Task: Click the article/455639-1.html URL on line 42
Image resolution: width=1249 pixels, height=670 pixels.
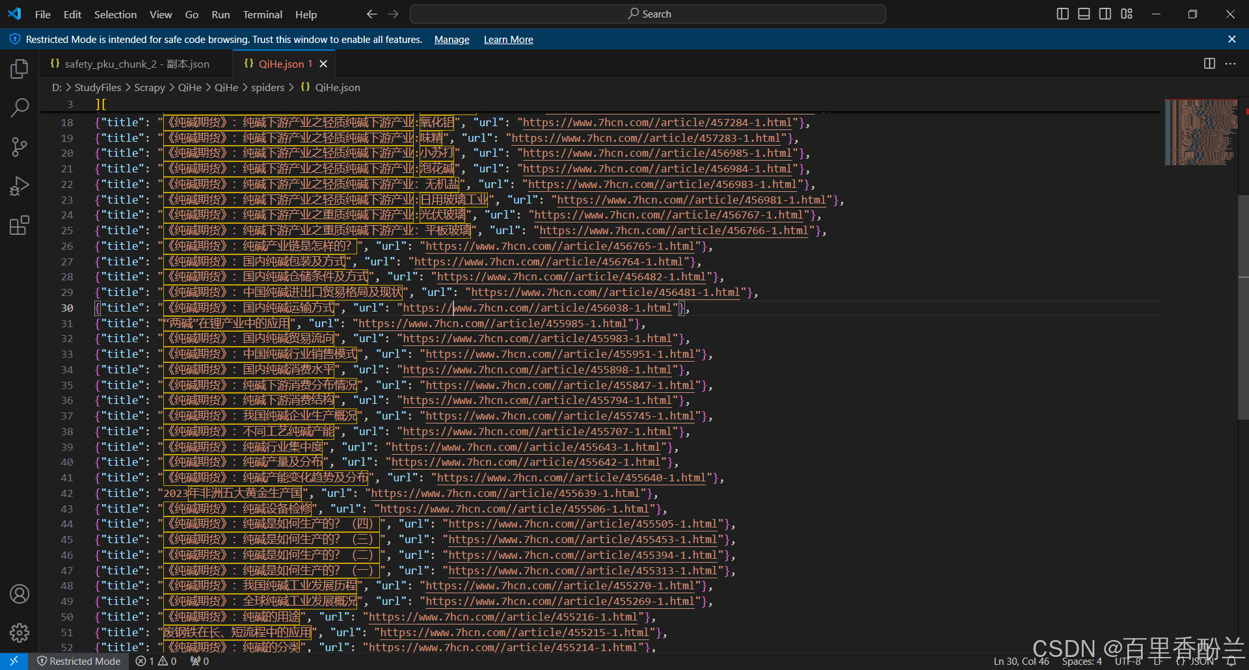Action: click(505, 493)
